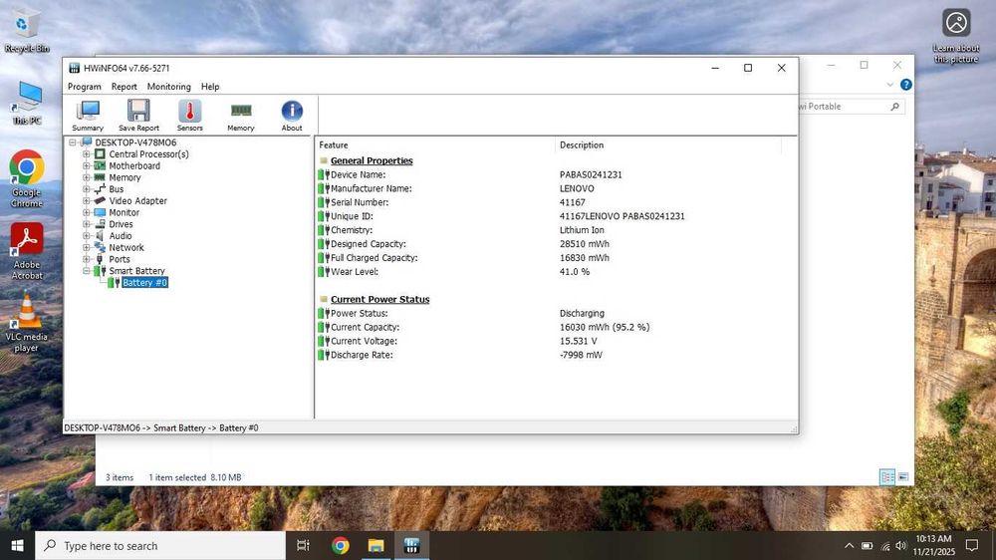Open the notification center icon
The image size is (996, 560).
point(972,545)
